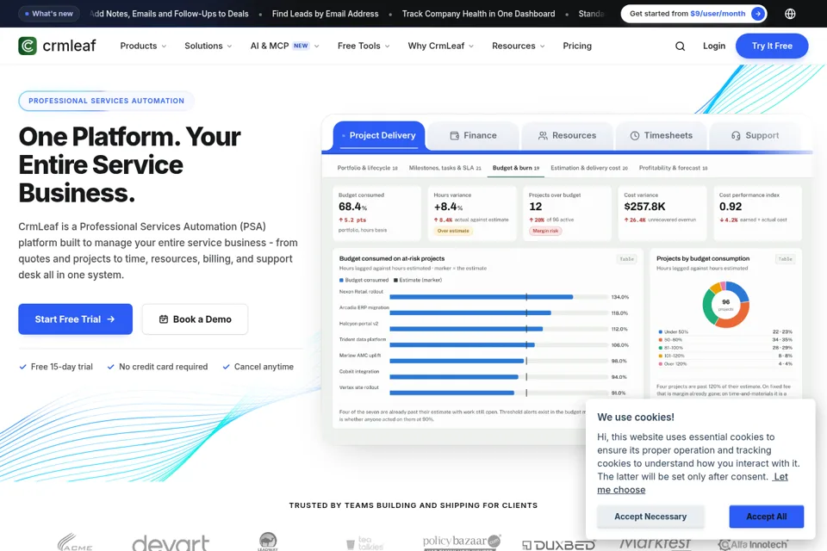Expand the Solutions menu
Viewport: 827px width, 551px height.
click(x=208, y=46)
